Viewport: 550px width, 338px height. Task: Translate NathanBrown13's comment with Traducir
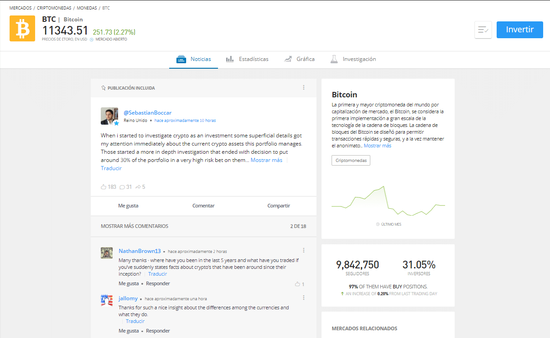pyautogui.click(x=157, y=274)
